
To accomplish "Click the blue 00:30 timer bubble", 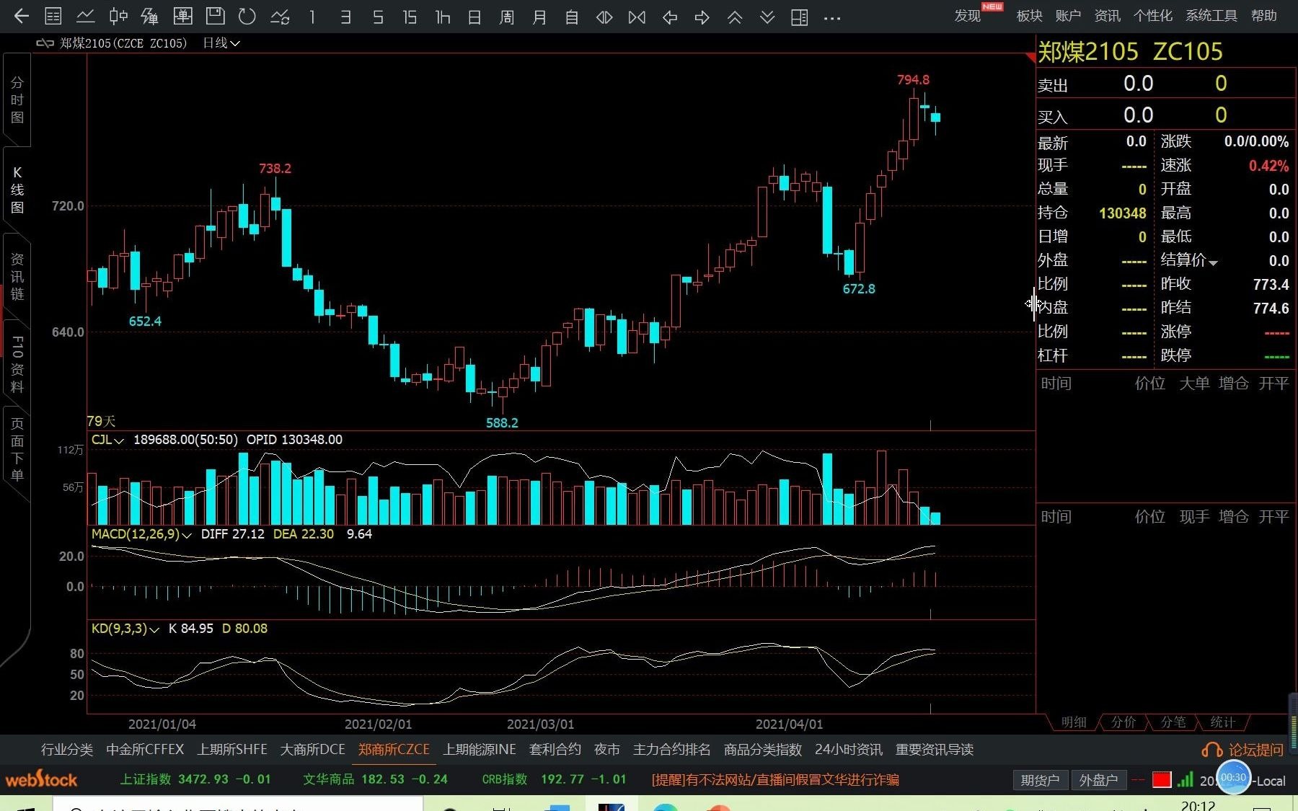I will pos(1233,777).
